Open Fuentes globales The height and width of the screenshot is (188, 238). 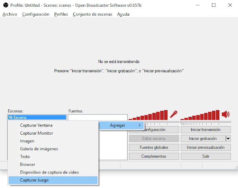154,148
